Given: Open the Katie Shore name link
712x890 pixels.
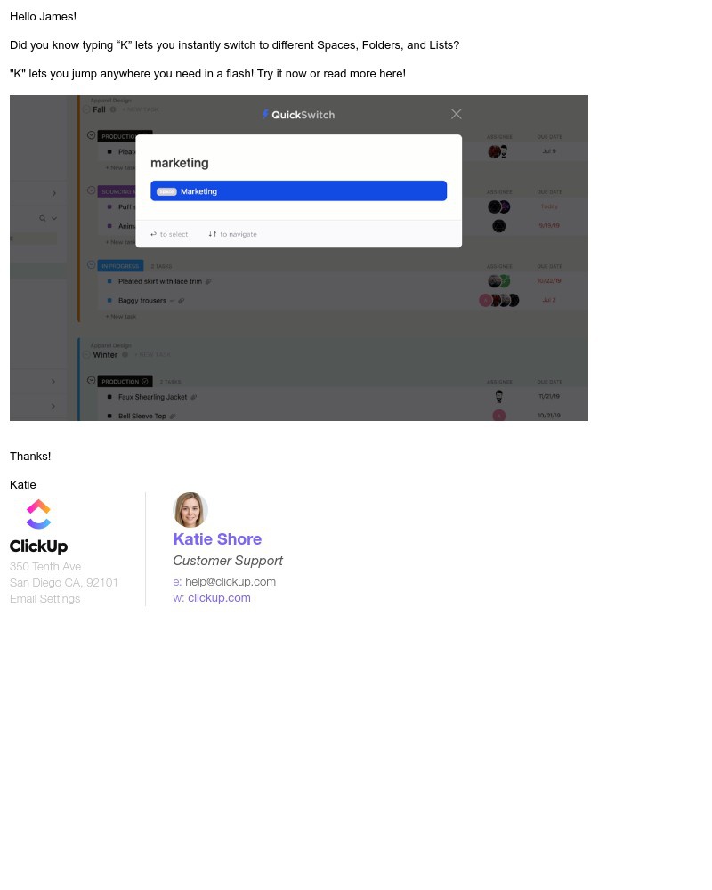Looking at the screenshot, I should coord(217,538).
